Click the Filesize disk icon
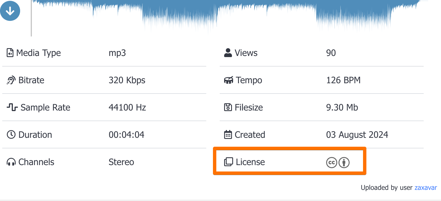Screen dimensions: 441x201 pos(228,107)
